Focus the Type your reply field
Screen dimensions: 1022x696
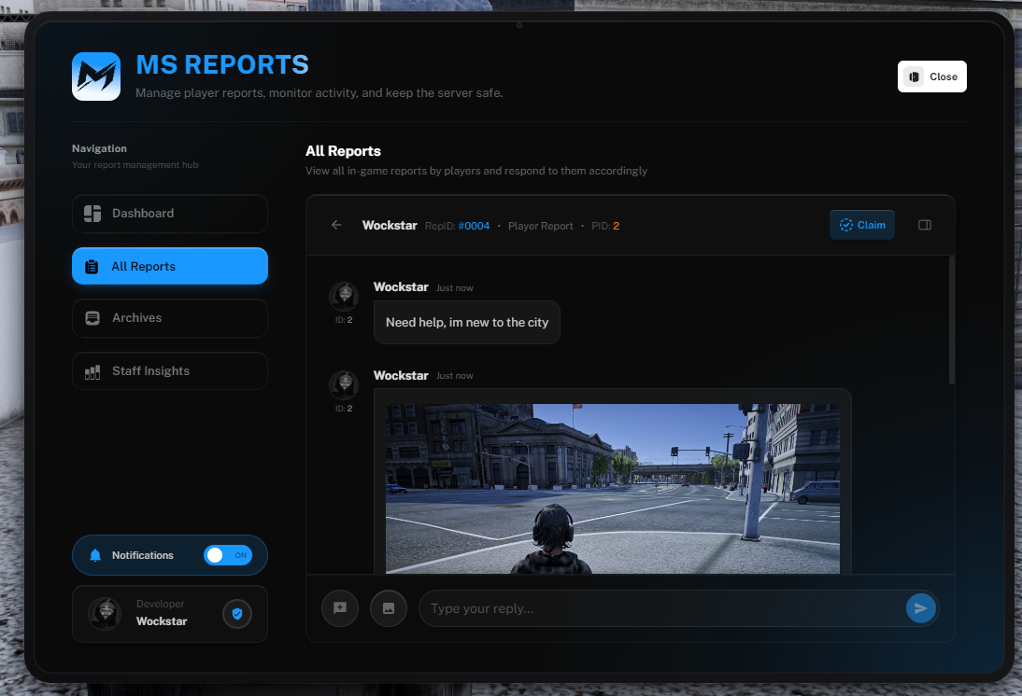tap(661, 608)
